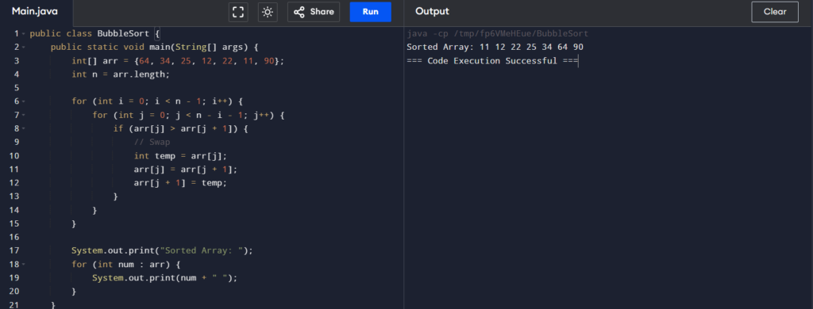Click the array declaration on line 3
This screenshot has width=813, height=309.
(x=179, y=61)
